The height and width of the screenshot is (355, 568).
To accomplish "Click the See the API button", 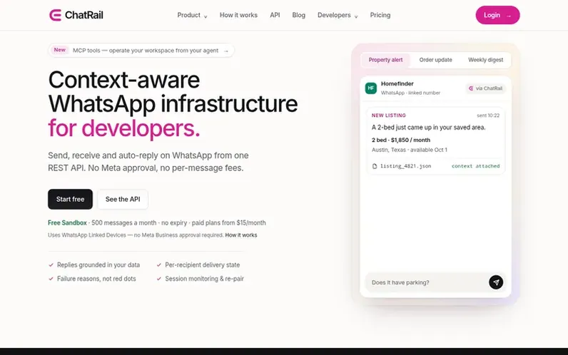I will coord(123,199).
